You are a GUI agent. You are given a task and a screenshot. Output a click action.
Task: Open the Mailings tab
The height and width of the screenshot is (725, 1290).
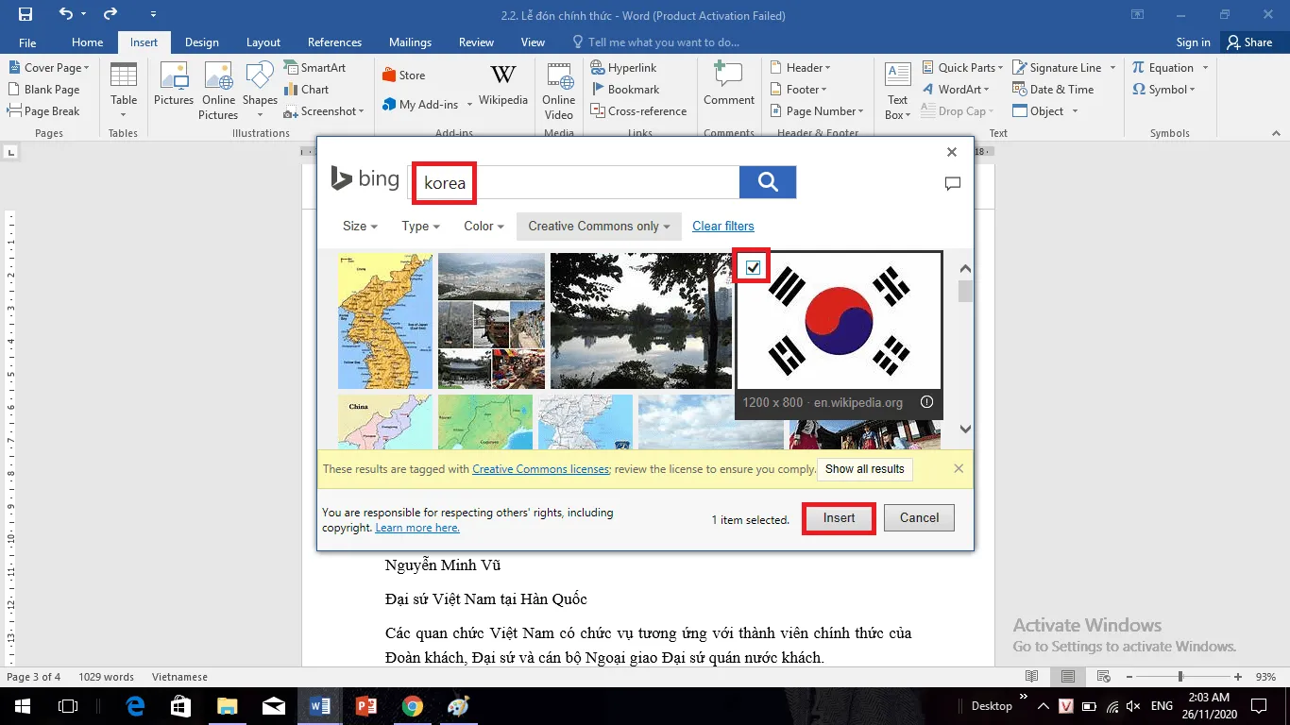click(410, 42)
